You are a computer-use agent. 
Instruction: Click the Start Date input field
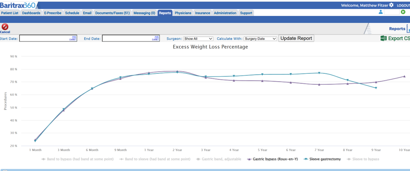point(48,38)
